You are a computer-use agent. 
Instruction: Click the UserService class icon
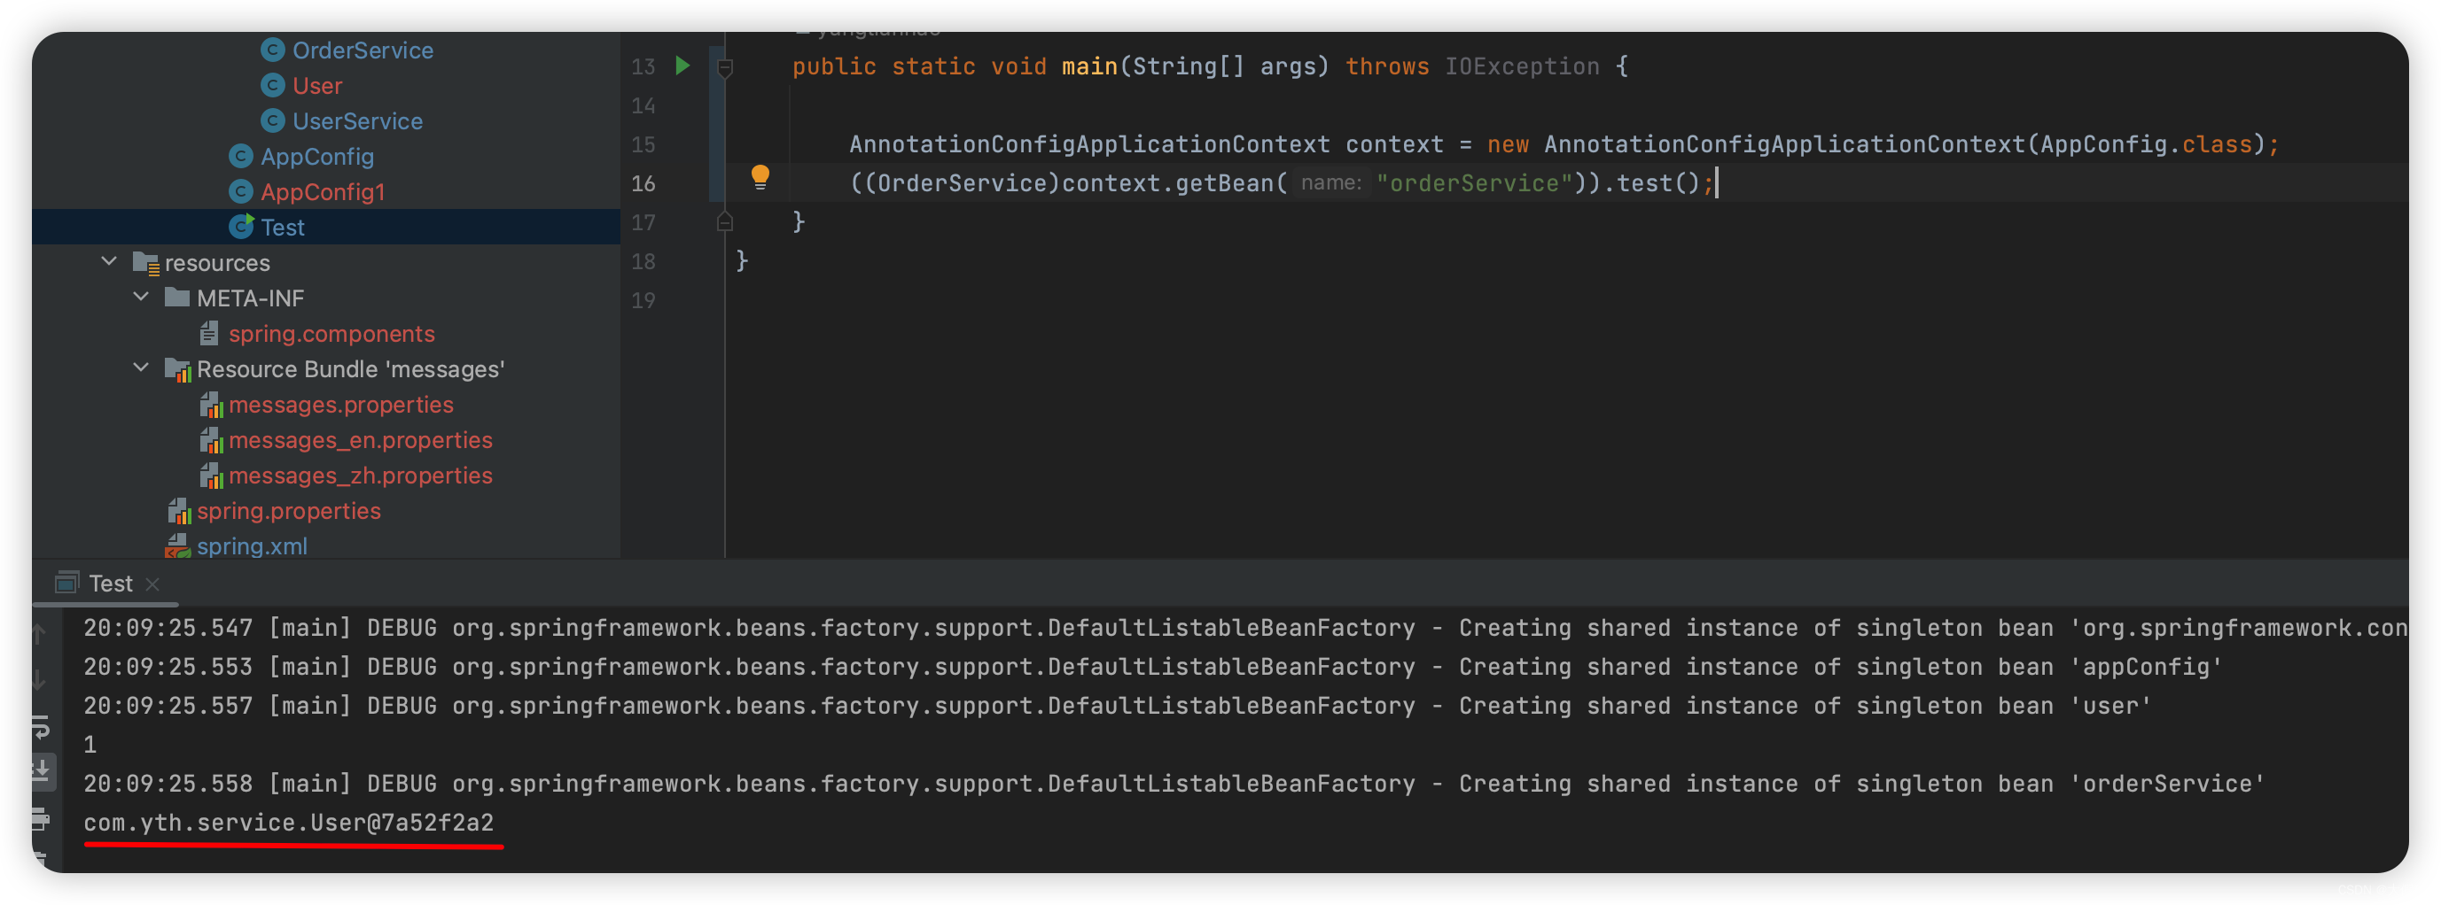point(273,120)
